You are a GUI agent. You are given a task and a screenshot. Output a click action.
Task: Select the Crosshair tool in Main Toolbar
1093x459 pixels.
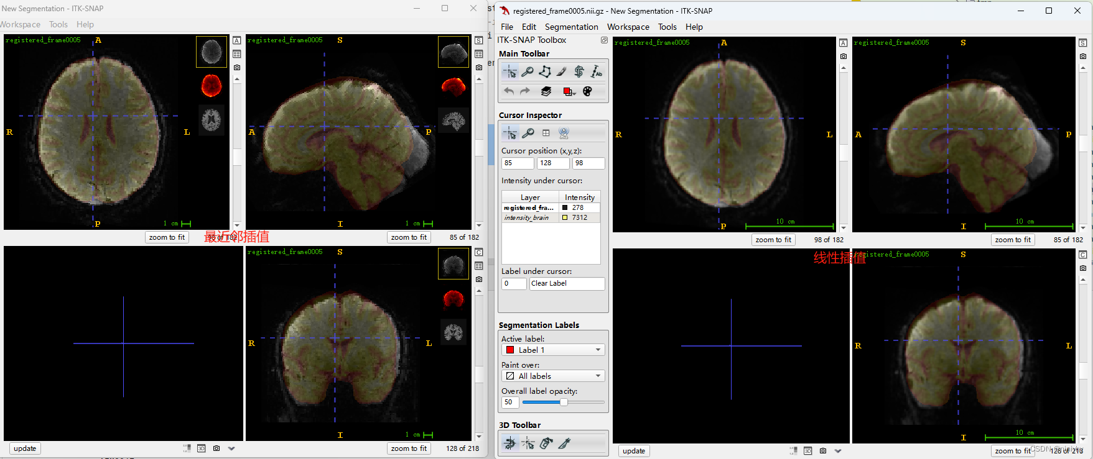[510, 72]
